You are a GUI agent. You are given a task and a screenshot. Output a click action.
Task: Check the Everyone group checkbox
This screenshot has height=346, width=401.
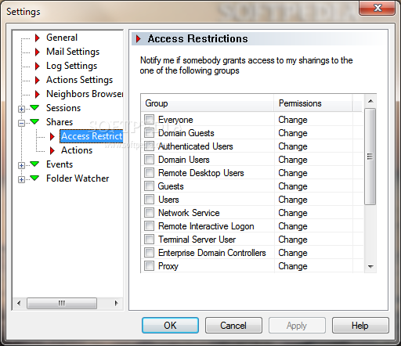click(149, 120)
